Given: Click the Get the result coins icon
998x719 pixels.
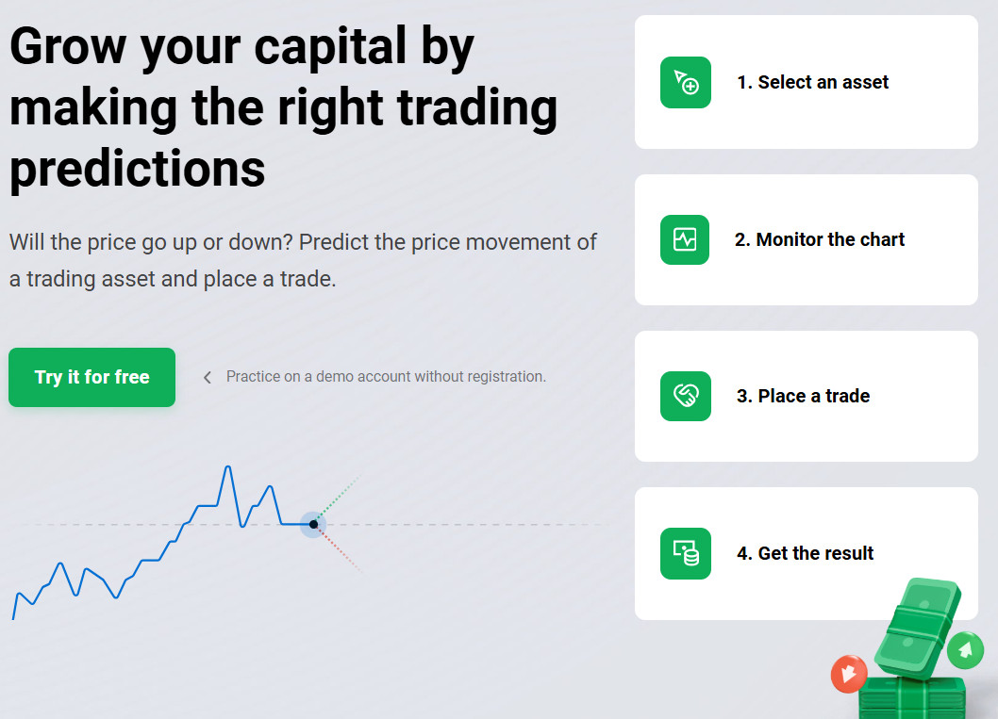Looking at the screenshot, I should [686, 553].
